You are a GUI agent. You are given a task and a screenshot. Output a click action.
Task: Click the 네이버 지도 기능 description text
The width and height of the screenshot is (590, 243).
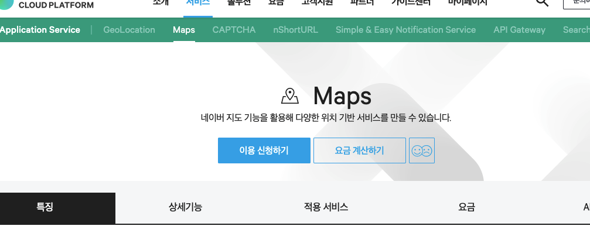326,118
